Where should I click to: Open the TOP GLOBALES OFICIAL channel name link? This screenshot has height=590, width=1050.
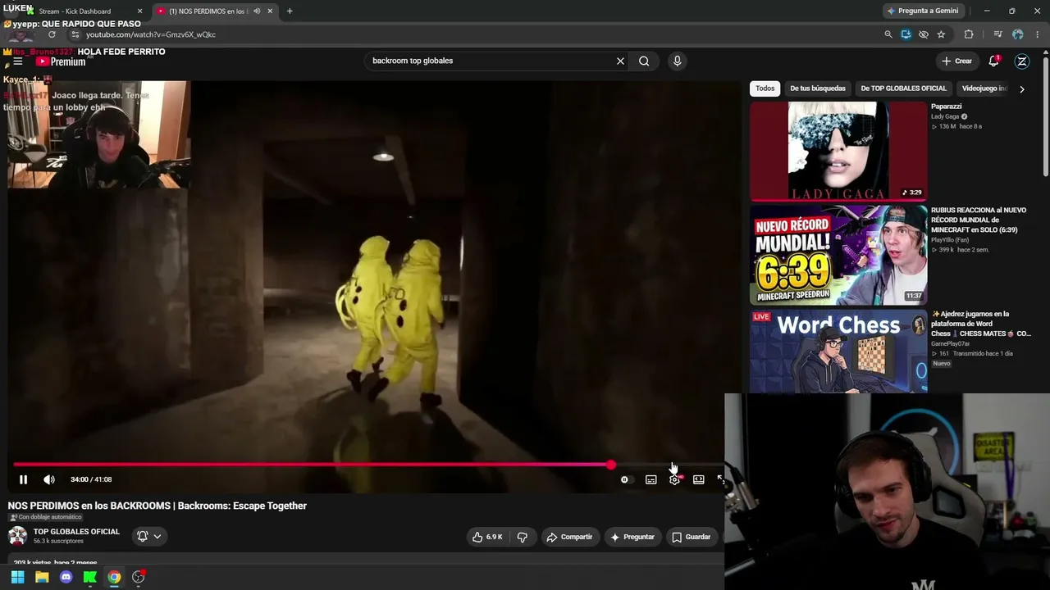point(76,532)
